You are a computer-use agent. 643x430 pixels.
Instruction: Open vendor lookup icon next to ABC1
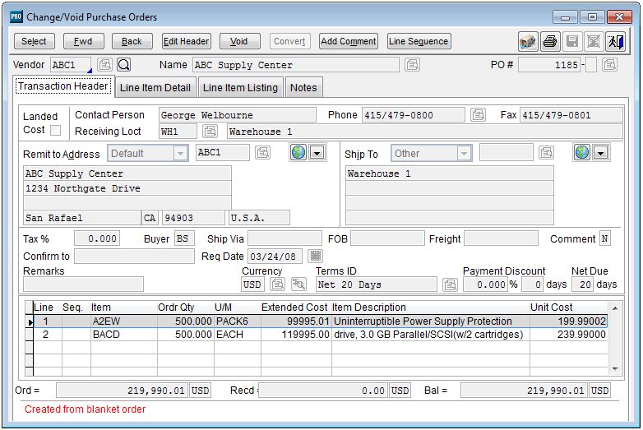coord(104,65)
